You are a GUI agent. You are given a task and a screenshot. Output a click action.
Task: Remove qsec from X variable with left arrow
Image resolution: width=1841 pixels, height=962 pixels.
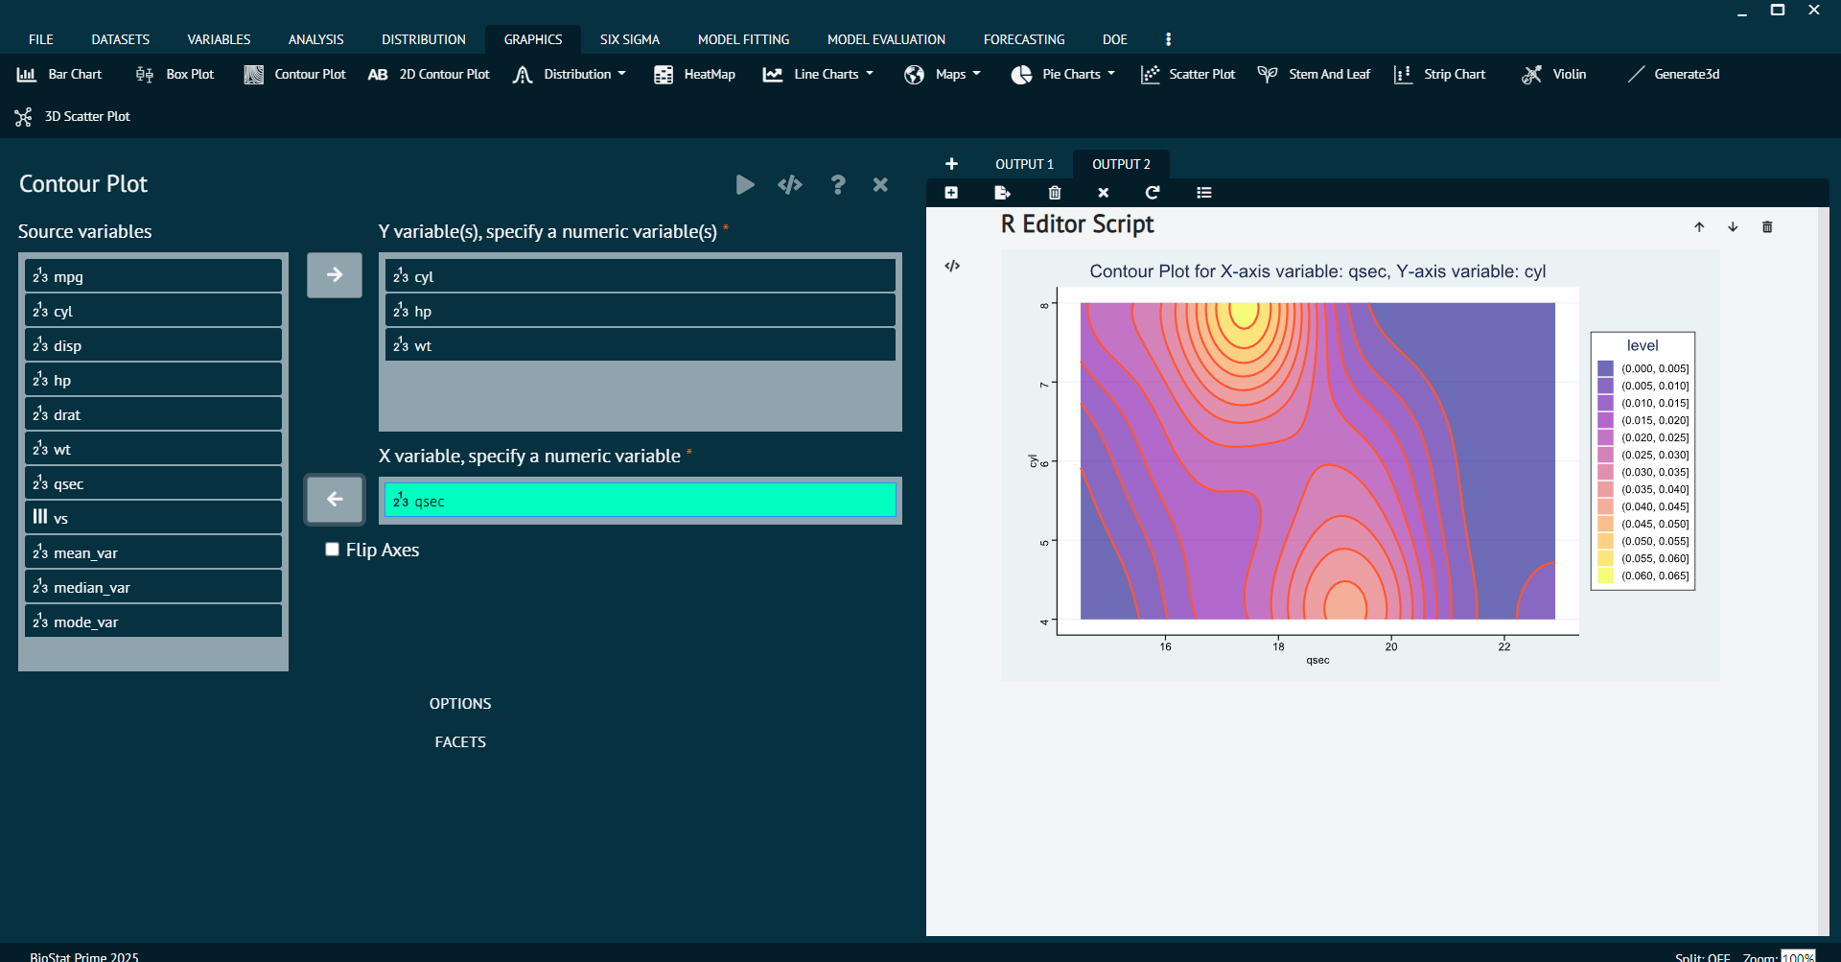[335, 499]
